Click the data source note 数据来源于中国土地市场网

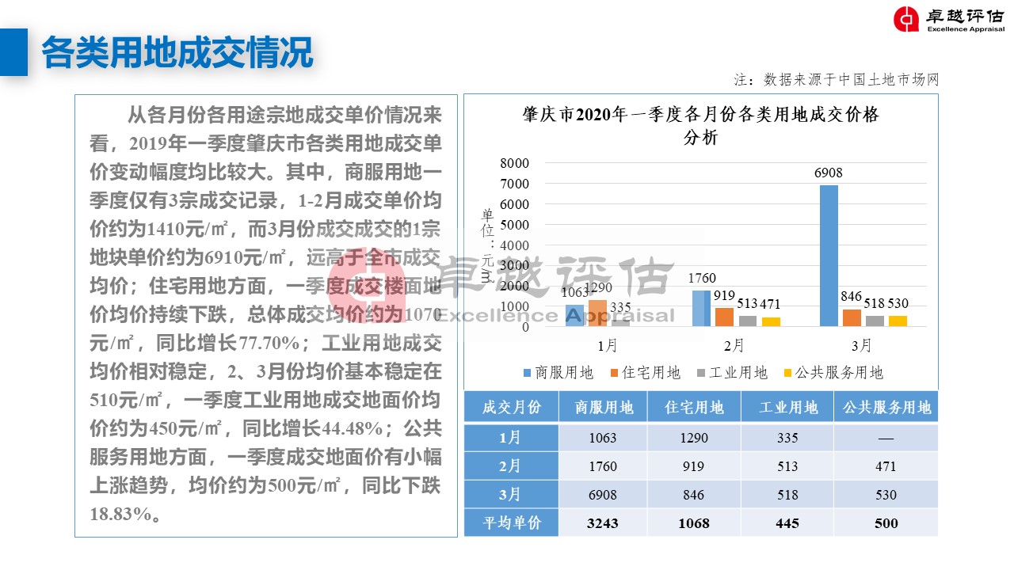837,80
